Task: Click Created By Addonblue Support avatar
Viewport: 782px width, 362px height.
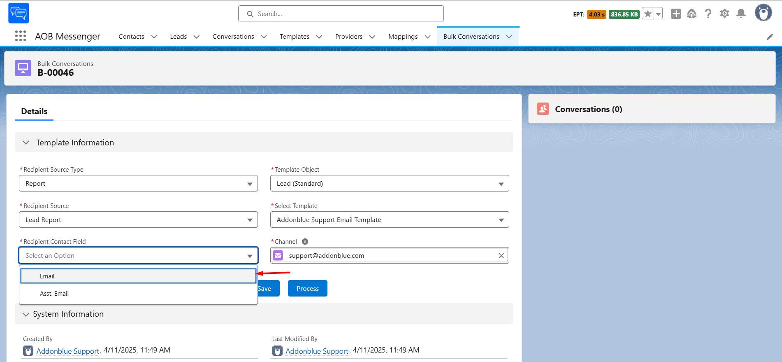Action: (x=28, y=351)
